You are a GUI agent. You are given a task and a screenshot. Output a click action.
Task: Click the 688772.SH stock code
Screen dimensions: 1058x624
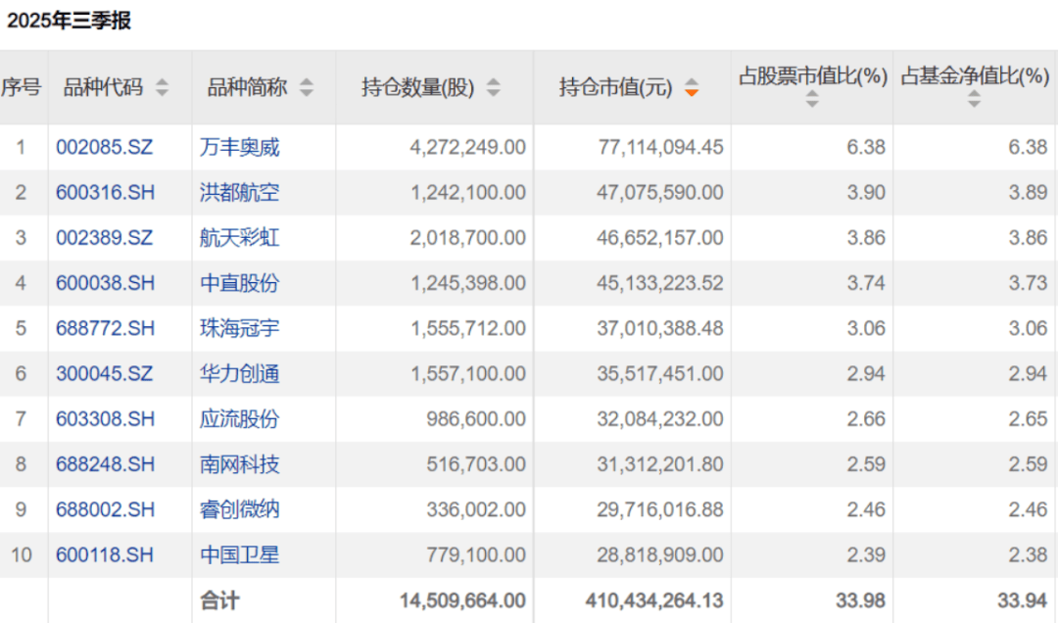(x=105, y=328)
